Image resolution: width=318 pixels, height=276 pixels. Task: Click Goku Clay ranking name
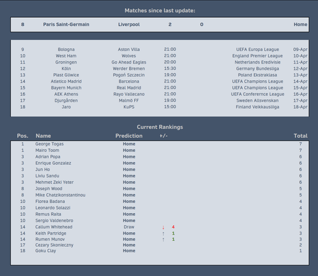(46, 251)
